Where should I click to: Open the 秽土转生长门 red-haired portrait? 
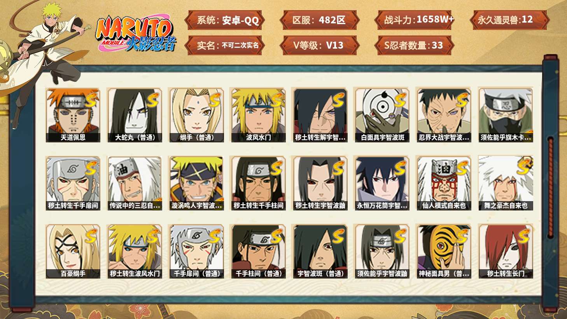click(x=506, y=251)
